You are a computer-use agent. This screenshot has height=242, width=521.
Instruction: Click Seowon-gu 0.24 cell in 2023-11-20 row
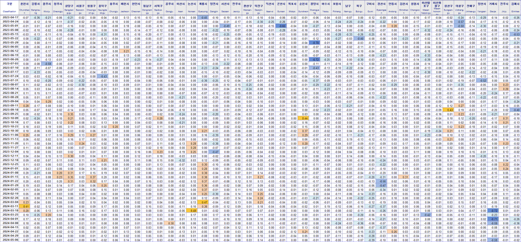(81, 143)
